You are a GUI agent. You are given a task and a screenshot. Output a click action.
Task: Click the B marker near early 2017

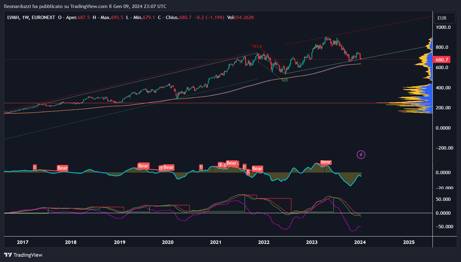point(35,167)
